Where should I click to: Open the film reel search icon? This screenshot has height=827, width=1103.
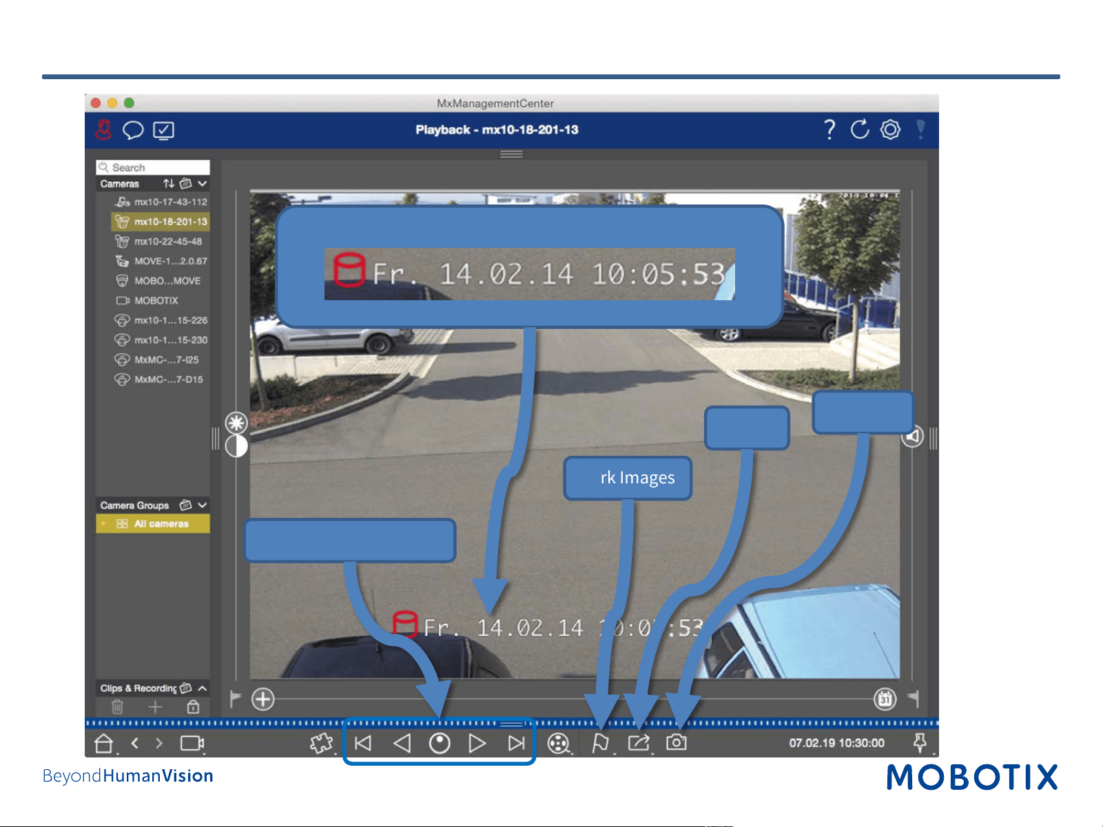tap(559, 744)
